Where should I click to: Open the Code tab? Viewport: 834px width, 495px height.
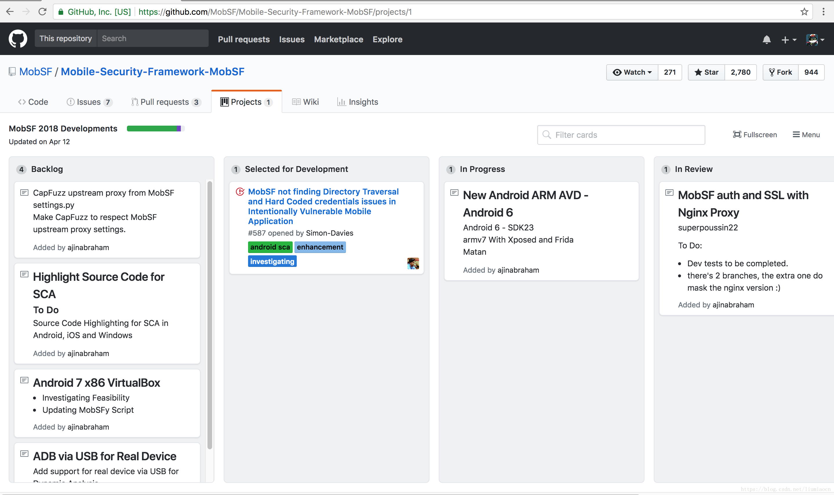pyautogui.click(x=33, y=102)
